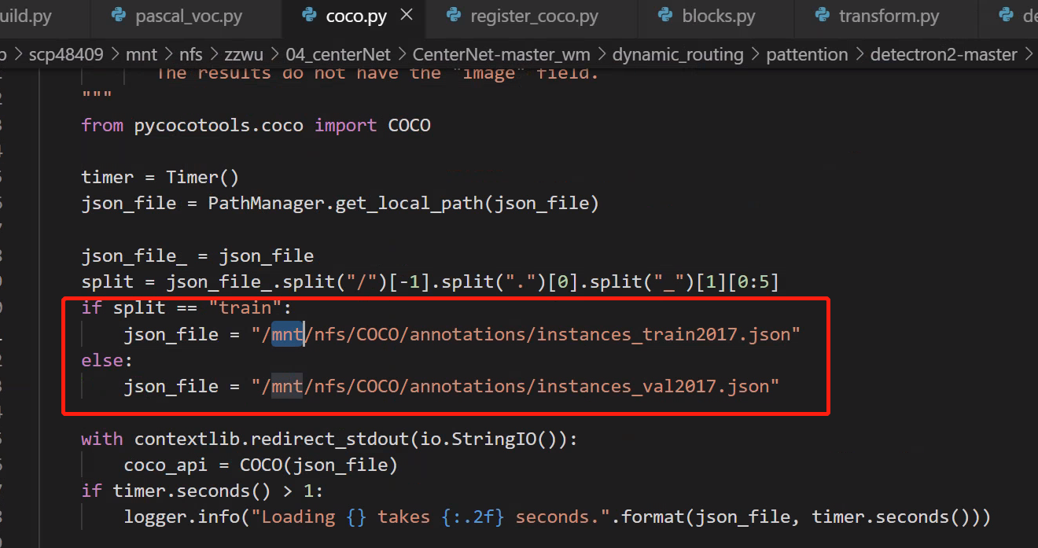Open 04_centerNet breadcrumb folder
Viewport: 1038px width, 548px height.
338,54
